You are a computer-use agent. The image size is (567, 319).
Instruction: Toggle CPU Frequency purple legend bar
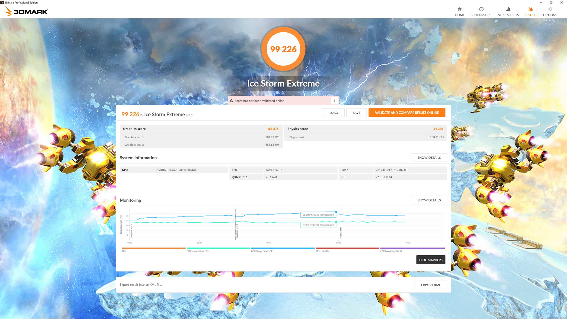tap(412, 248)
